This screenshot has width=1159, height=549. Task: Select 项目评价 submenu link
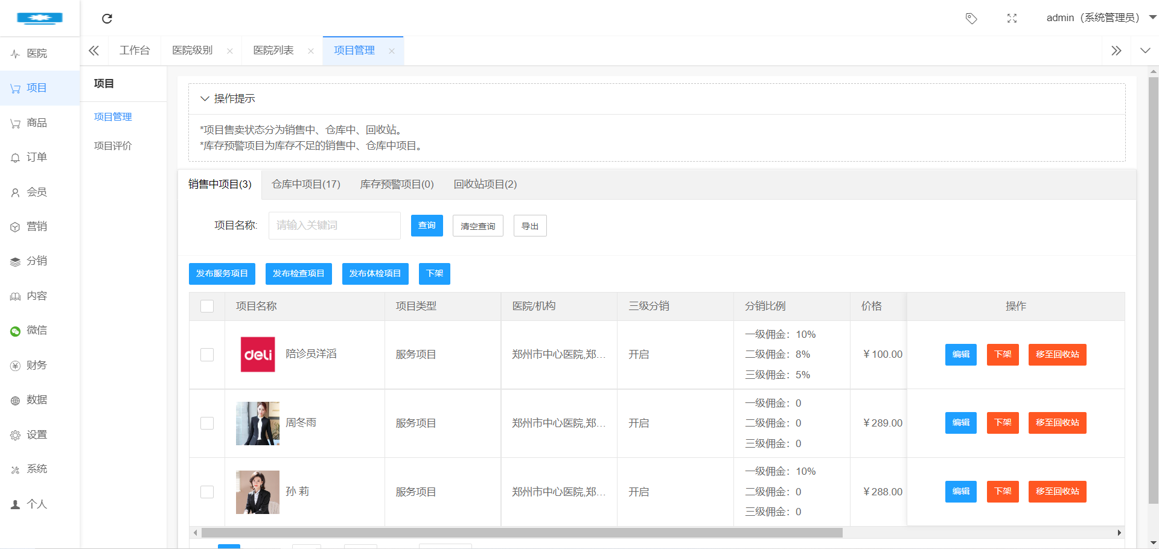[113, 146]
